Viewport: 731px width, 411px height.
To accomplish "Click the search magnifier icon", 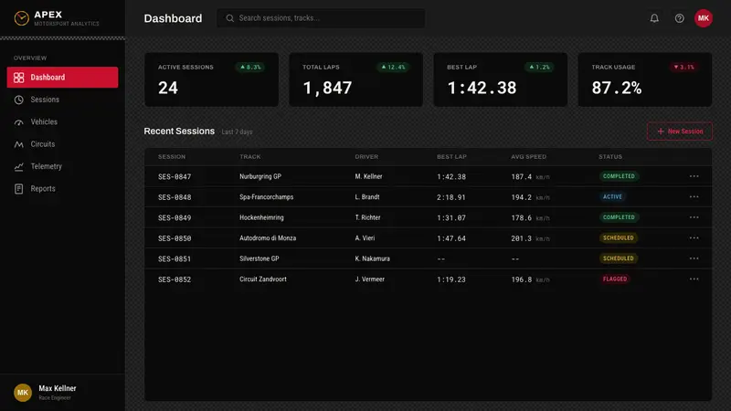I will click(230, 18).
